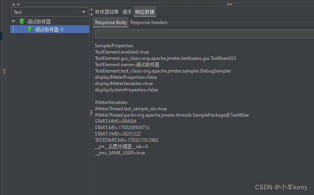314x195 pixels.
Task: Click the line __jm__后置处理器__idx=0
Action: pos(121,147)
